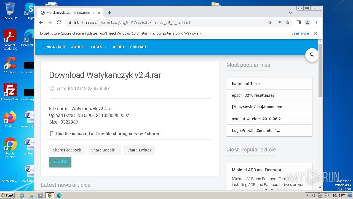Open Google Chrome desktop shortcut

click(10, 148)
